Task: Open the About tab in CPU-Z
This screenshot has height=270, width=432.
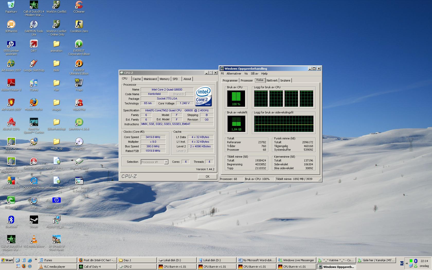Action: click(x=187, y=79)
